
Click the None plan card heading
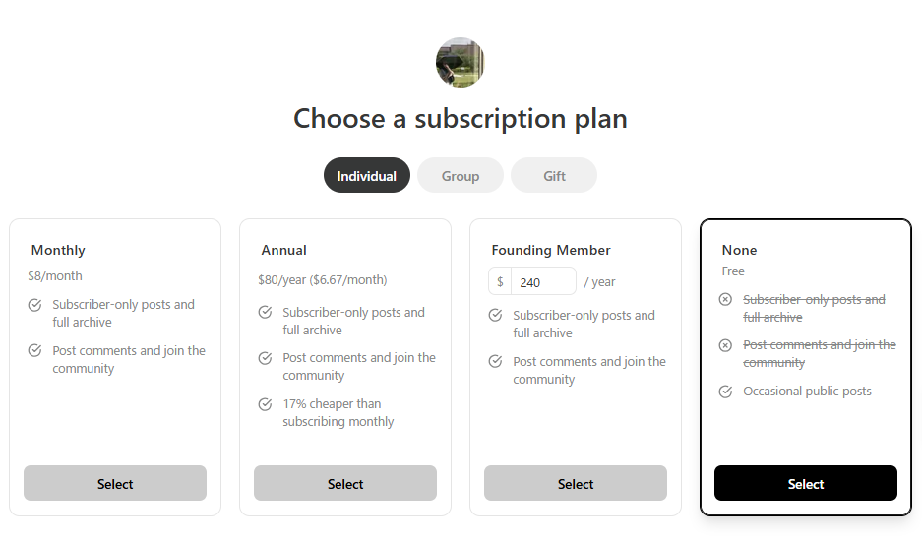point(739,250)
